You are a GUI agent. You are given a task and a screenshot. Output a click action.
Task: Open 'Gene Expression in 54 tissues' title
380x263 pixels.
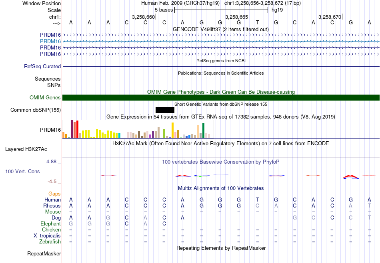(221, 117)
